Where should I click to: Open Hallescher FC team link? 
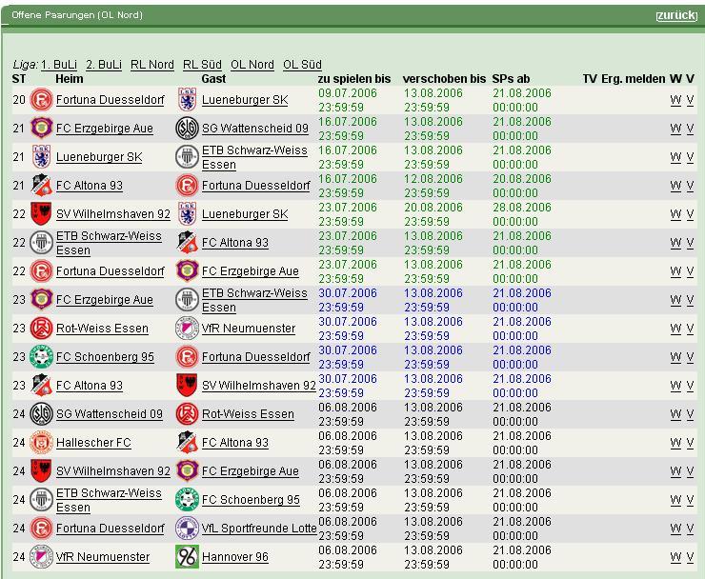(93, 443)
